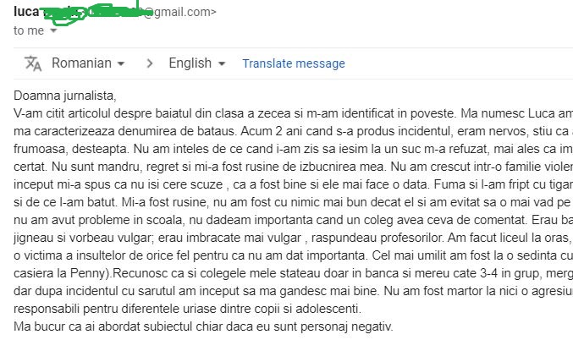Click the line starting "nu am avut probleme"
Screen dimensions: 573x351
[293, 220]
